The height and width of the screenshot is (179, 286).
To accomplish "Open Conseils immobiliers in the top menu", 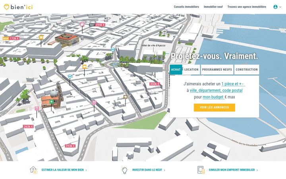I will [x=186, y=7].
